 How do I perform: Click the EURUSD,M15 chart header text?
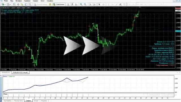pos(16,8)
